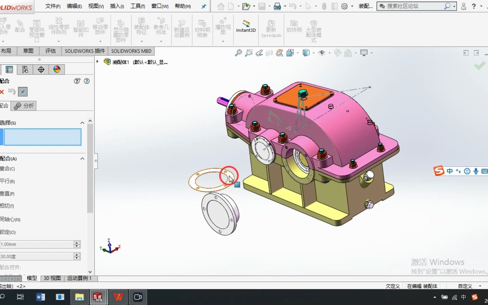Open the 插入 menu
The height and width of the screenshot is (305, 488).
[x=117, y=6]
